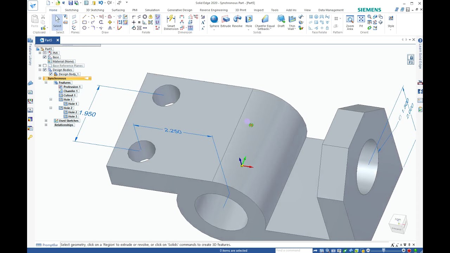Screen dimensions: 450x253
Task: Open the Solid Edge application button
Action: pyautogui.click(x=33, y=5)
